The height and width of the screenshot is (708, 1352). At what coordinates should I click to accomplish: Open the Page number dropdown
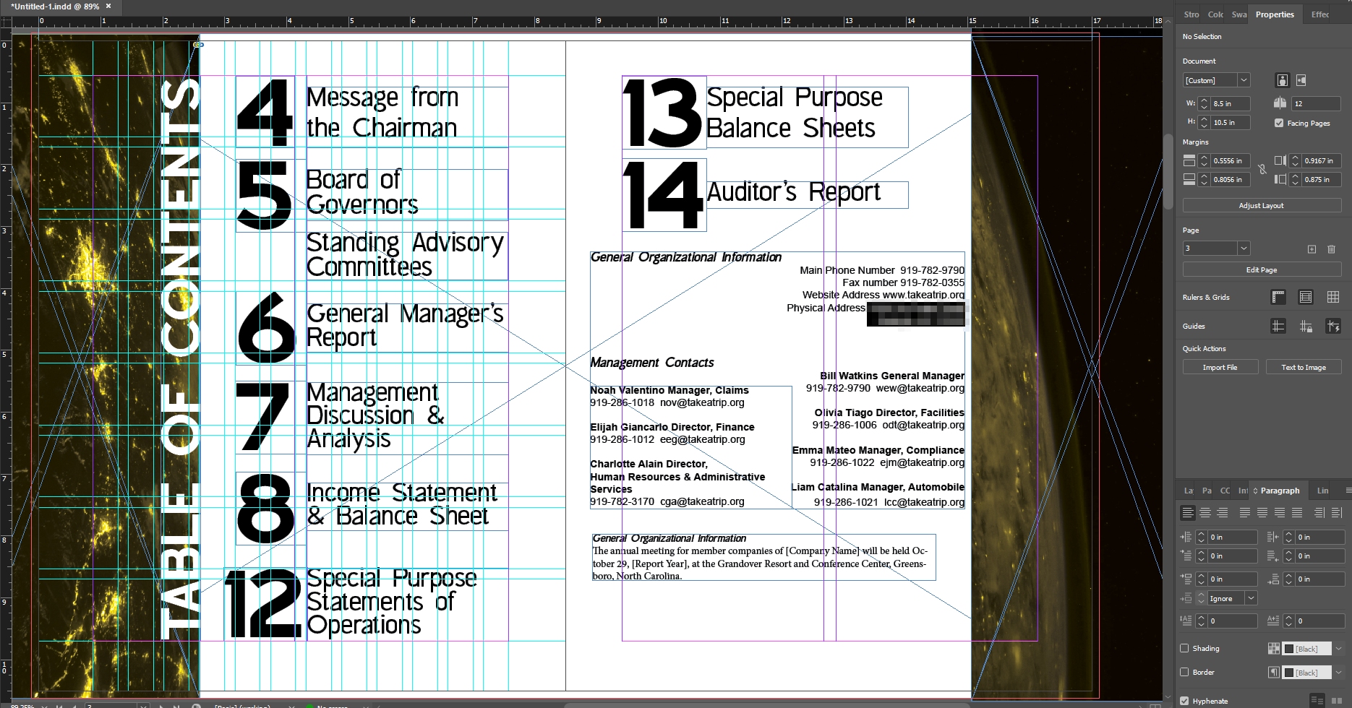tap(1244, 249)
